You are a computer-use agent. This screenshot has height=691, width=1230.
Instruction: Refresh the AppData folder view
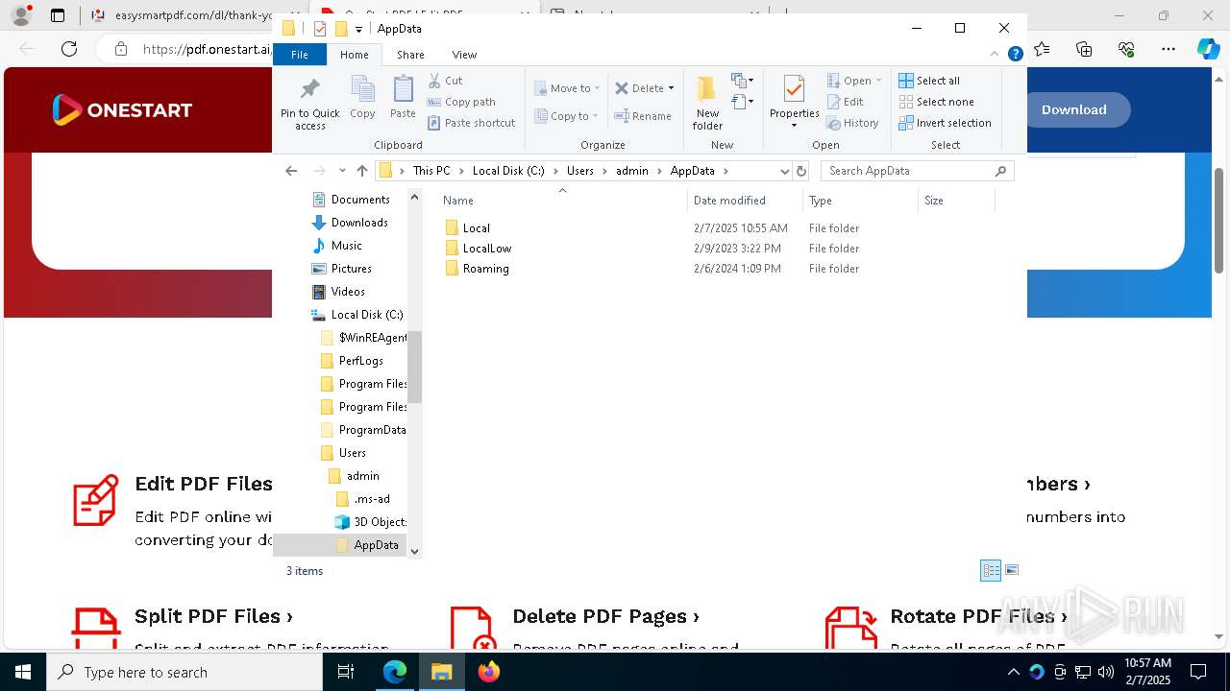coord(801,171)
